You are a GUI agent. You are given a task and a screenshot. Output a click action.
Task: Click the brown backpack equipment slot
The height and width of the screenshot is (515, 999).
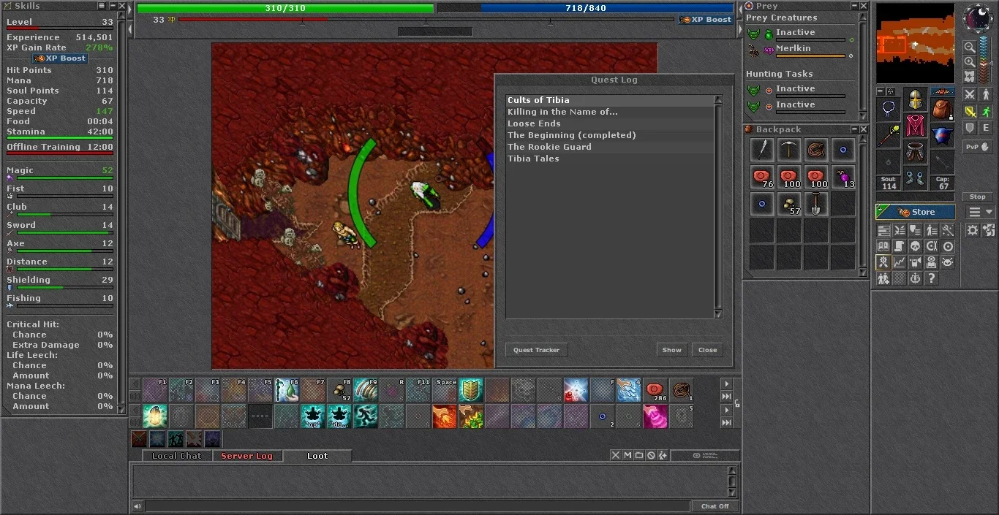coord(942,110)
